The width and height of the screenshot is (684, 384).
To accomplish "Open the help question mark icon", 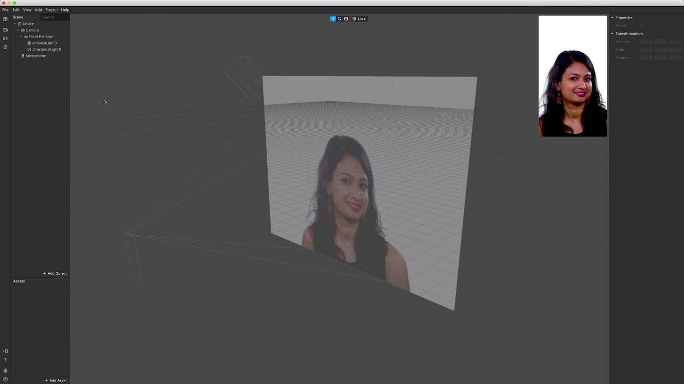I will pos(6,379).
